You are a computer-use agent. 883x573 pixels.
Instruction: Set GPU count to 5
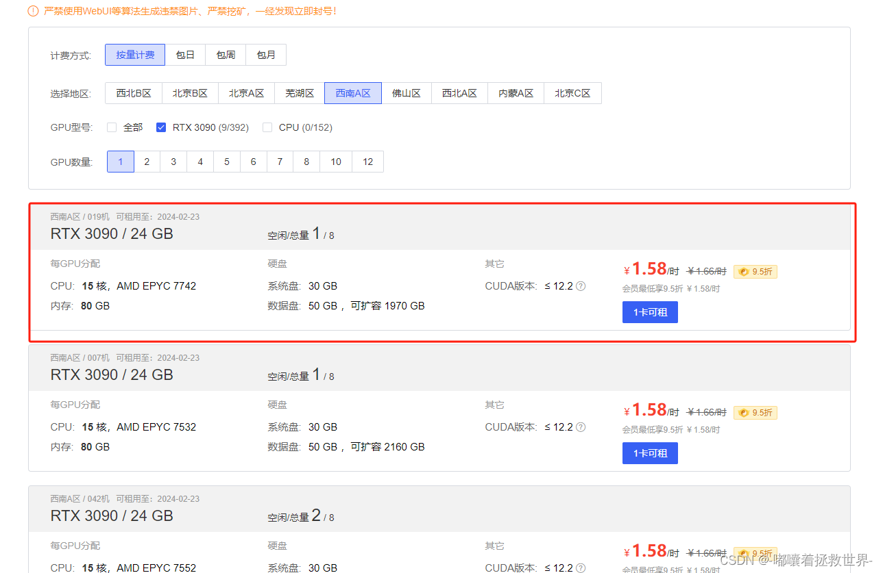227,162
